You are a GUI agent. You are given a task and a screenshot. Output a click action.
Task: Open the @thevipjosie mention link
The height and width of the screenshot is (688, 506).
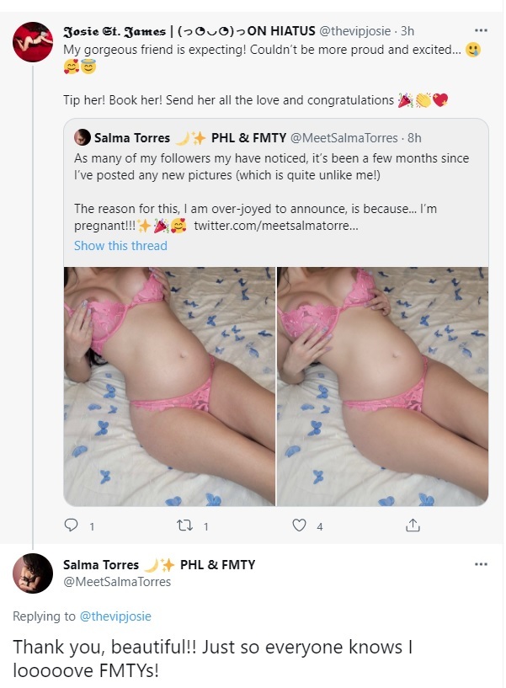tap(115, 616)
